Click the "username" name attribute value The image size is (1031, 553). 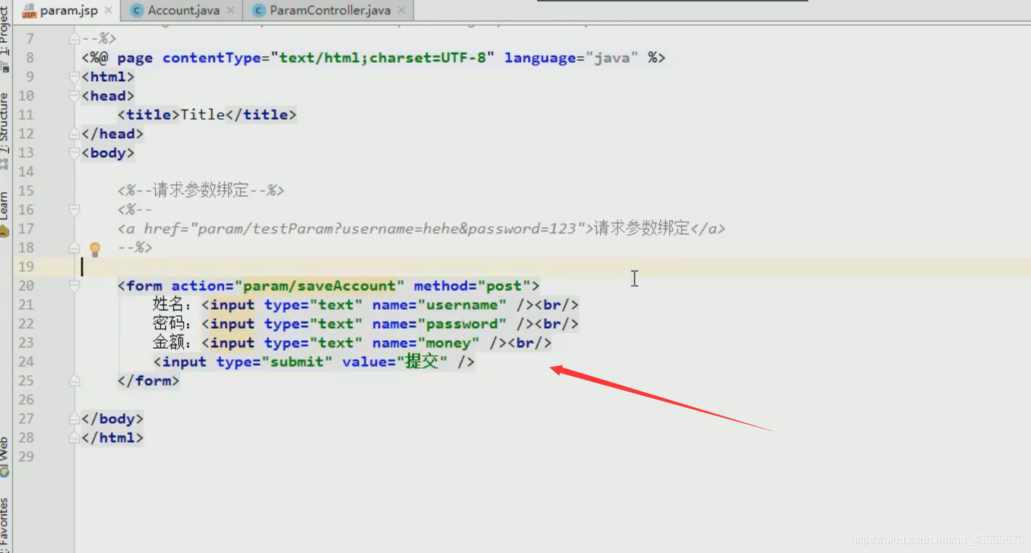click(x=462, y=305)
